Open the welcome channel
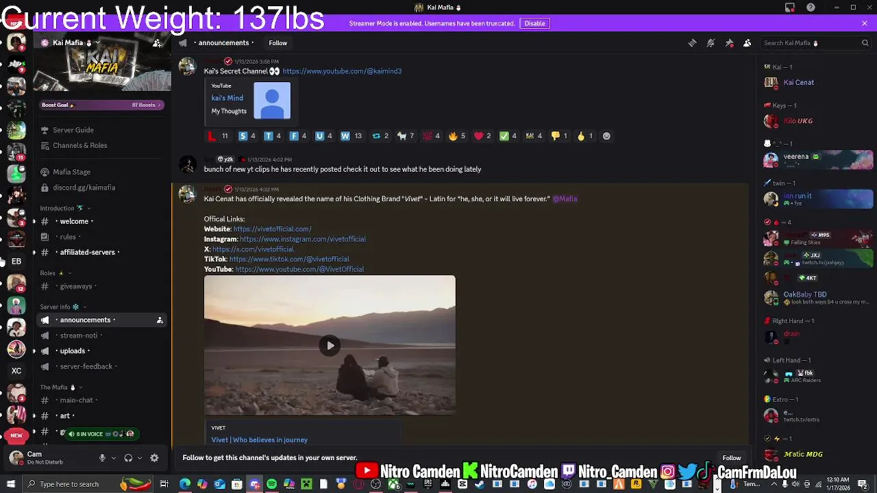877x493 pixels. 74,221
